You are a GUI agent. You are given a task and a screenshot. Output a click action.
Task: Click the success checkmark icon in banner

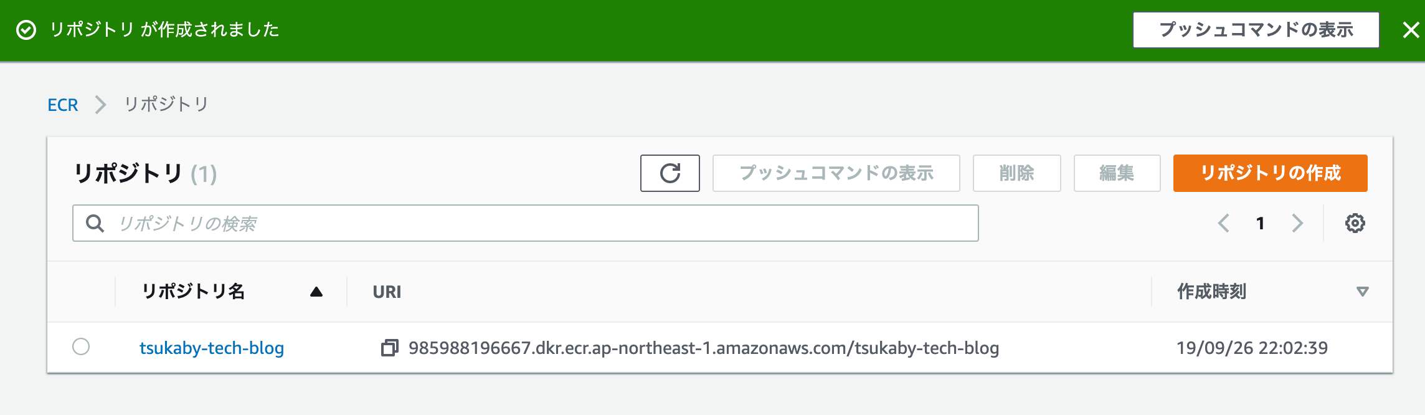pos(26,30)
